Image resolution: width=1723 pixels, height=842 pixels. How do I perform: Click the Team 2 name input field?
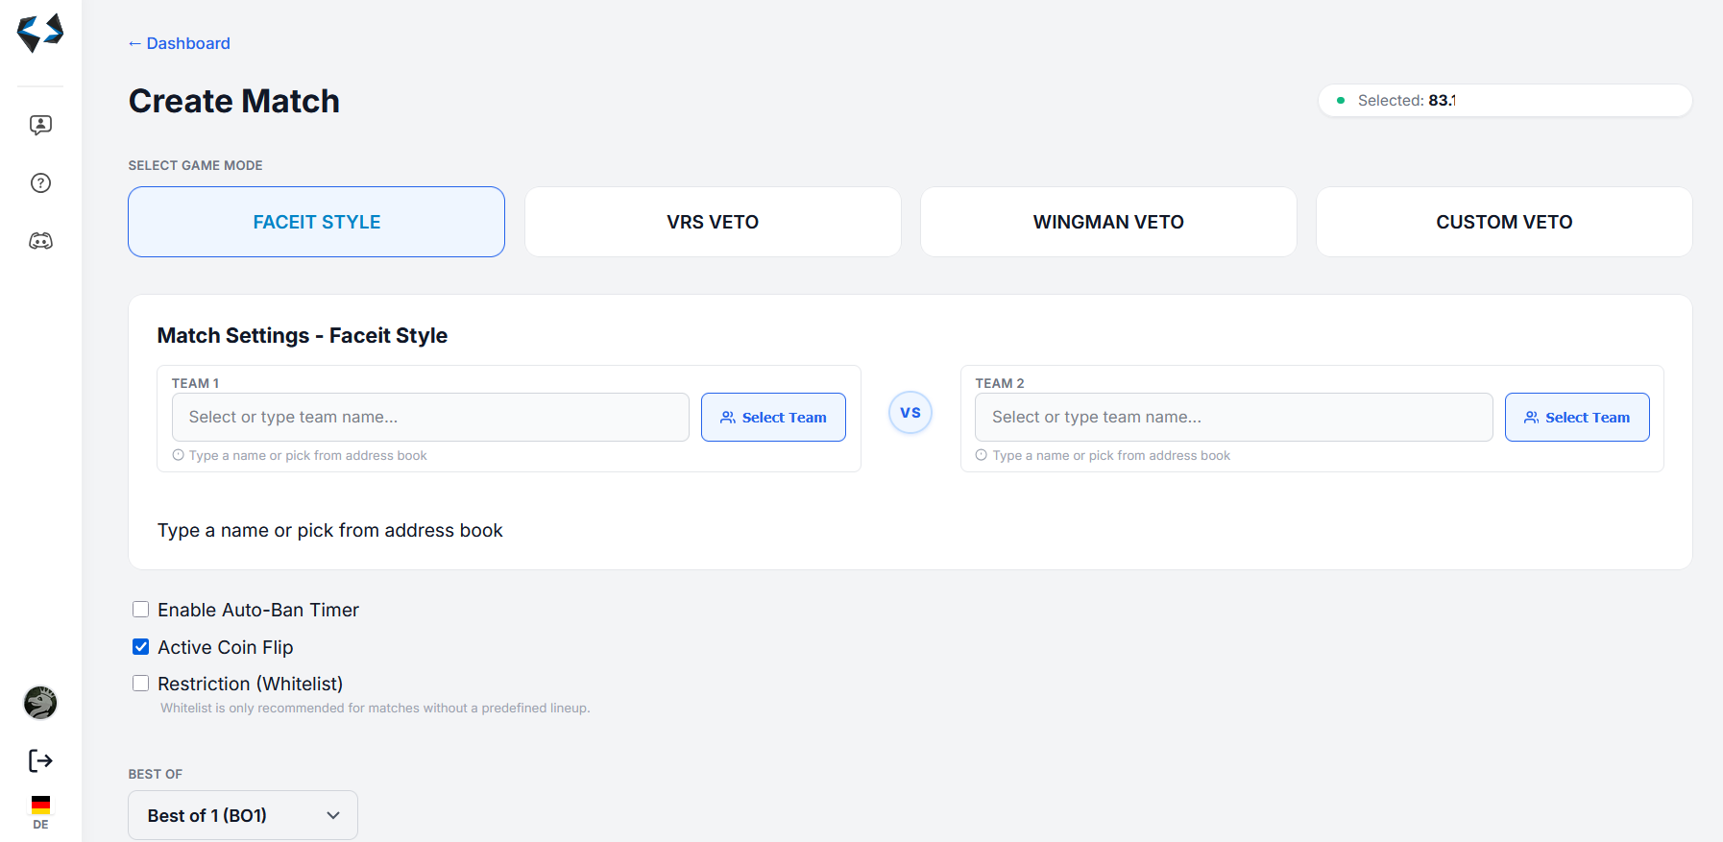pyautogui.click(x=1233, y=418)
